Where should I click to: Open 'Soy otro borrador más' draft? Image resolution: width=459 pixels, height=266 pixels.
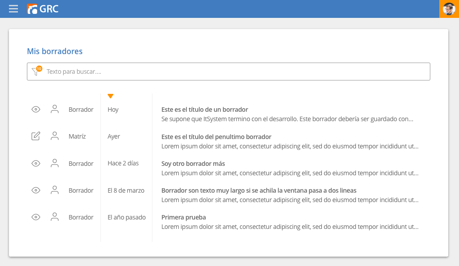(193, 164)
